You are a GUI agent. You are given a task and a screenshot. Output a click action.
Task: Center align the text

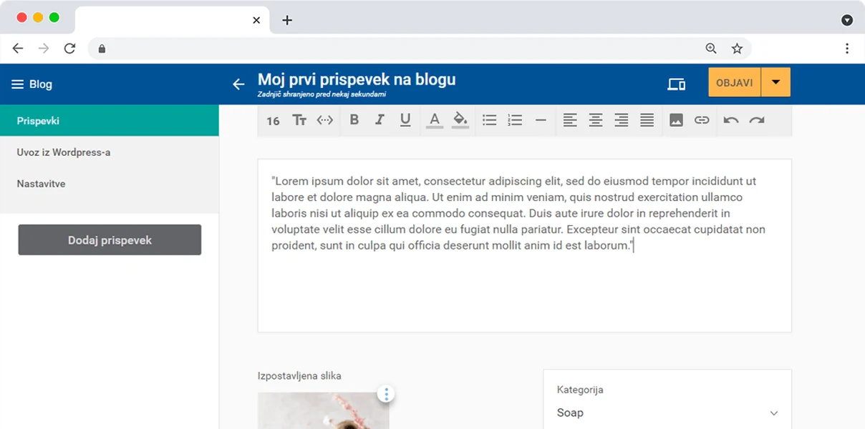(596, 120)
